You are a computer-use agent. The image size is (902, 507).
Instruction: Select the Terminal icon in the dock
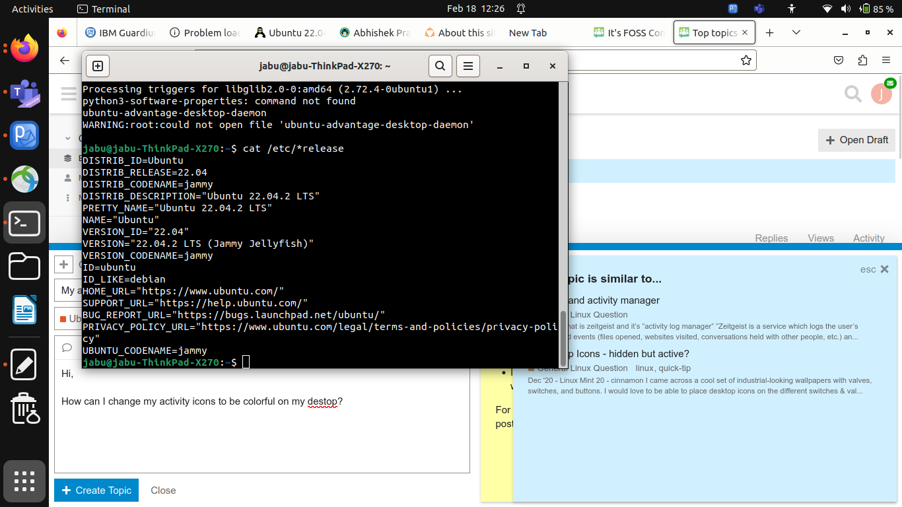(x=24, y=224)
